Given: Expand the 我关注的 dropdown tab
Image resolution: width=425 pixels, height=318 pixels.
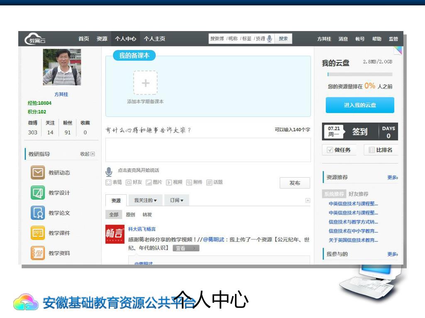Looking at the screenshot, I should 145,200.
